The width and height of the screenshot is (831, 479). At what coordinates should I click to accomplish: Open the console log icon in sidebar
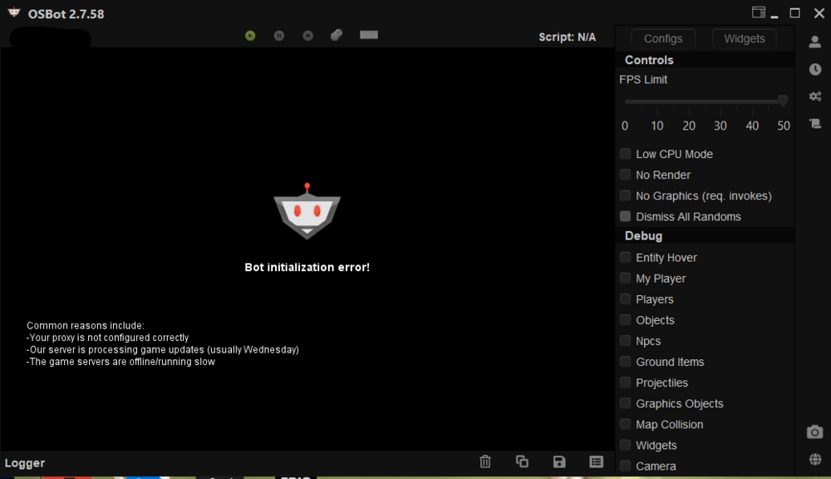click(815, 124)
